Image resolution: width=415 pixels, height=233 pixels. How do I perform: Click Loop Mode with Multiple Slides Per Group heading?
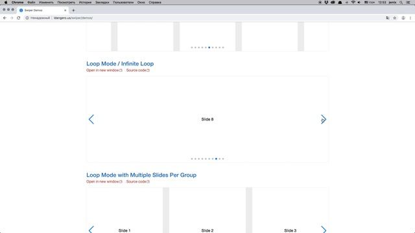click(141, 175)
